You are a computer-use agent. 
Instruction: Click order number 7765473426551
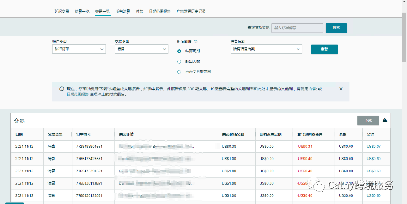click(89, 159)
